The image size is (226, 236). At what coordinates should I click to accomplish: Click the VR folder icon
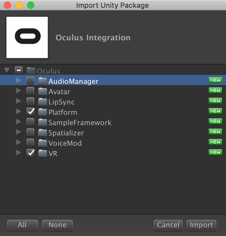pyautogui.click(x=43, y=153)
